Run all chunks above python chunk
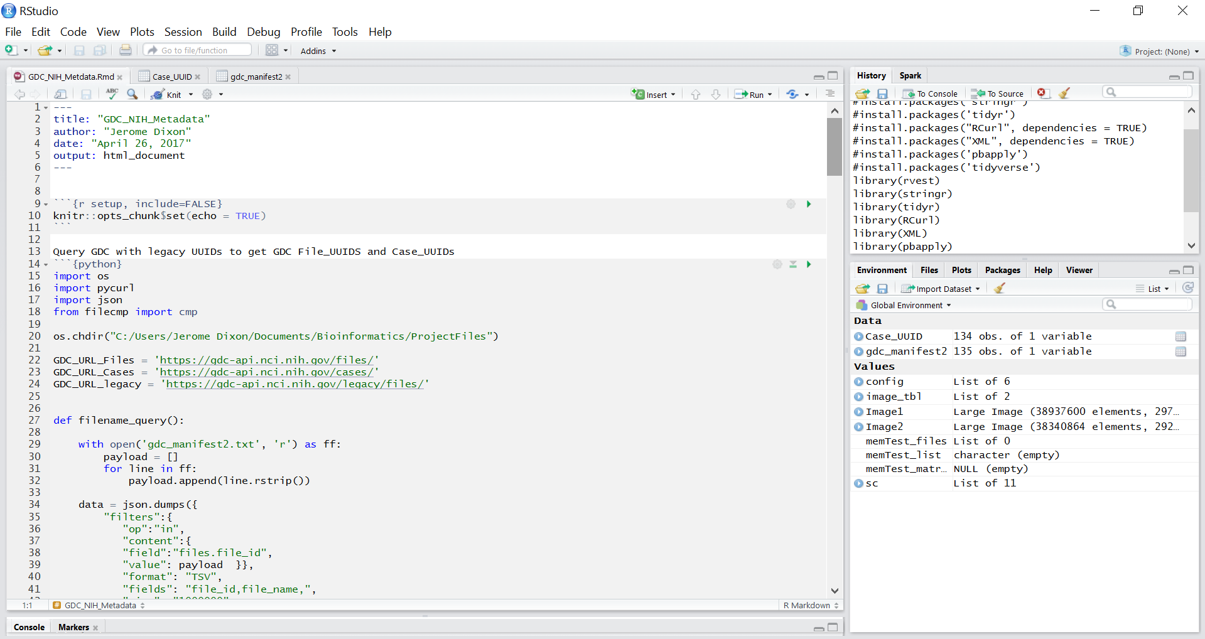Screen dimensions: 1205x639 [793, 264]
